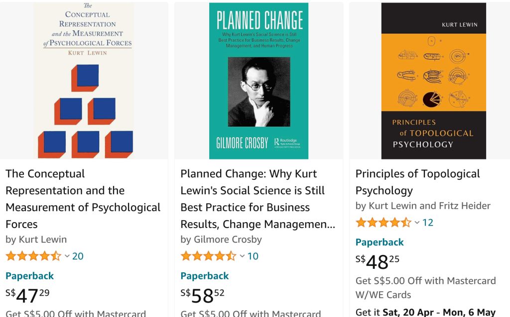Click the star rating for Topological Psychology book
510x317 pixels.
(383, 223)
